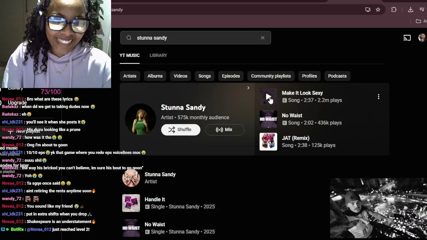Image resolution: width=427 pixels, height=240 pixels.
Task: Click the browser address bar text
Action: tap(117, 10)
